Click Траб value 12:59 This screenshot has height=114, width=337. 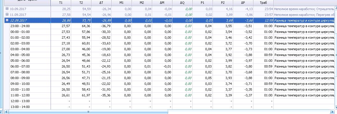pos(269,20)
